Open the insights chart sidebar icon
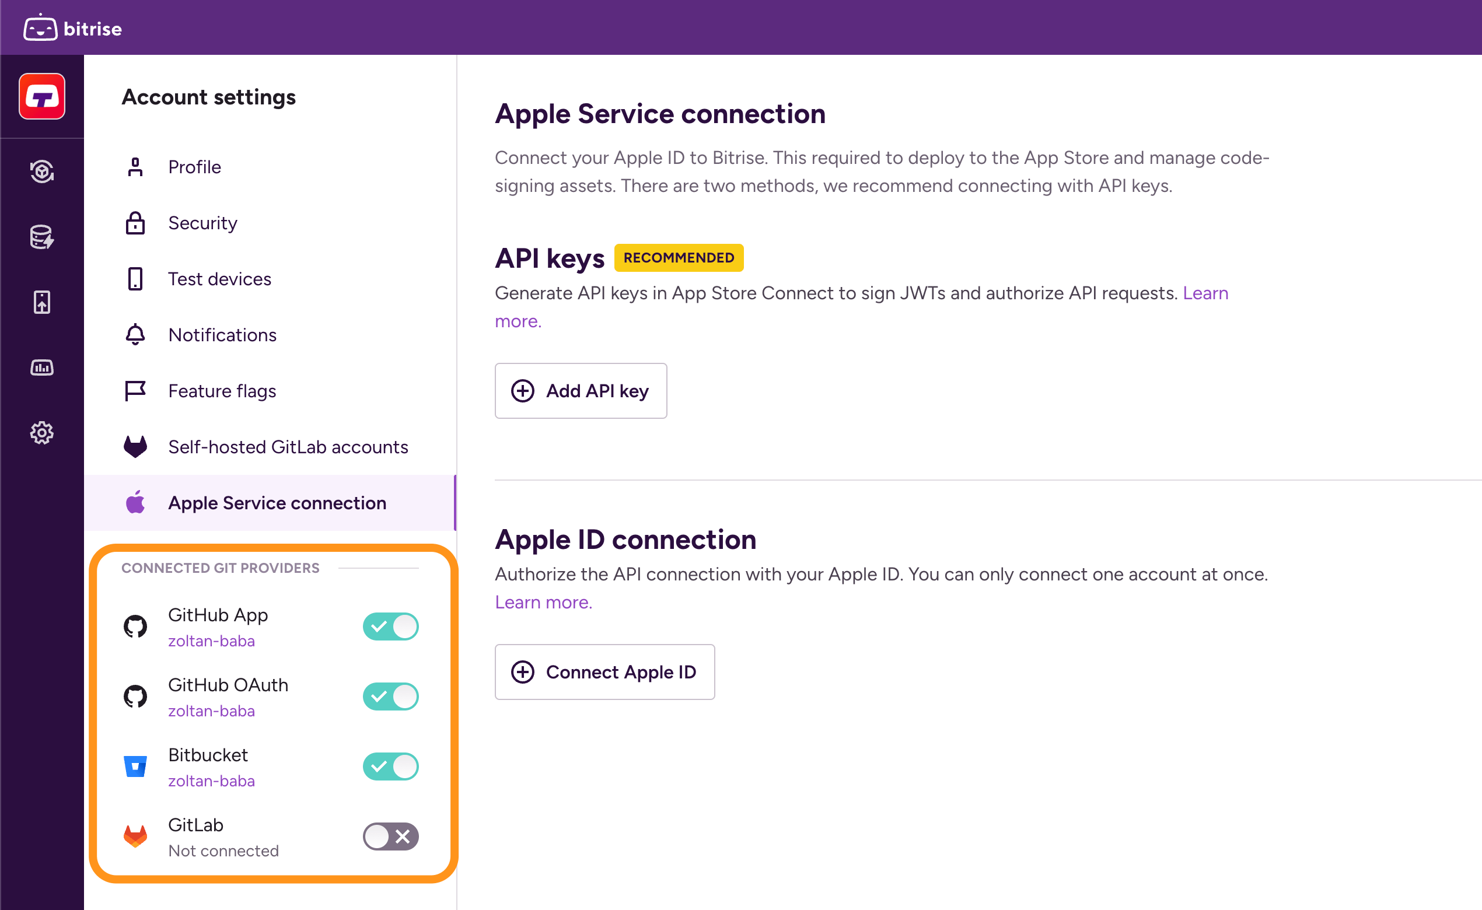This screenshot has width=1482, height=910. point(42,367)
